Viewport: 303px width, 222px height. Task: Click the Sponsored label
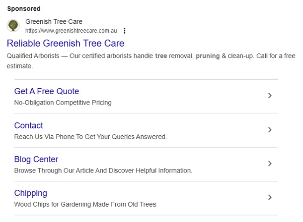[x=24, y=8]
